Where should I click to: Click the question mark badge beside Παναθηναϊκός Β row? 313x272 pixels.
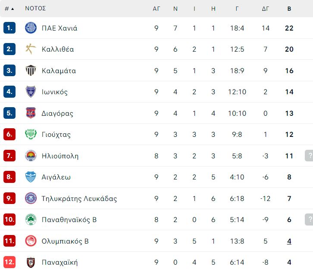coord(309,219)
